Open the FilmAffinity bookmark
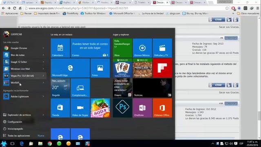The height and width of the screenshot is (147, 261). (x=71, y=13)
